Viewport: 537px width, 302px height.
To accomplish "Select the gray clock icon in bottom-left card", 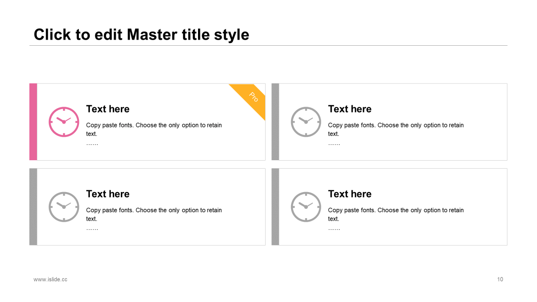I will (x=64, y=207).
